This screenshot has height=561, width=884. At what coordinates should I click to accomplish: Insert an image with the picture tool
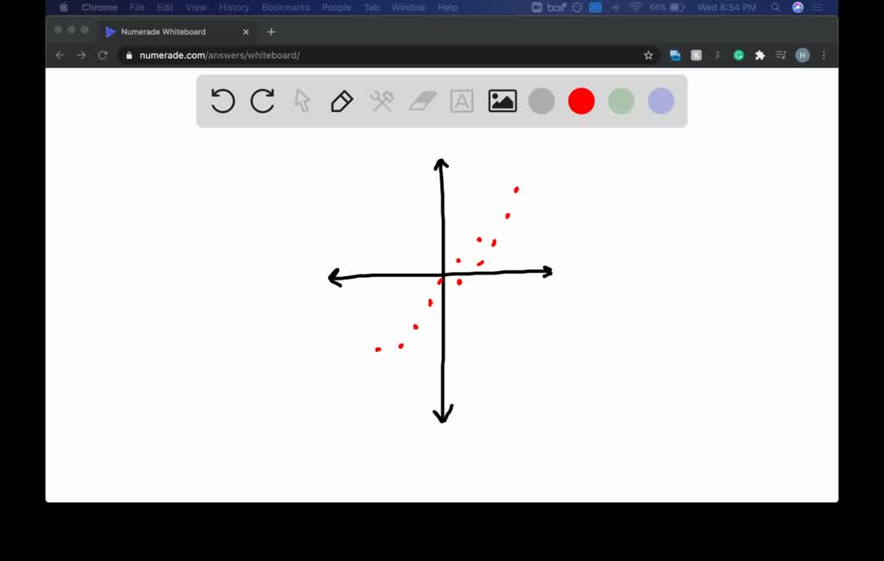502,102
